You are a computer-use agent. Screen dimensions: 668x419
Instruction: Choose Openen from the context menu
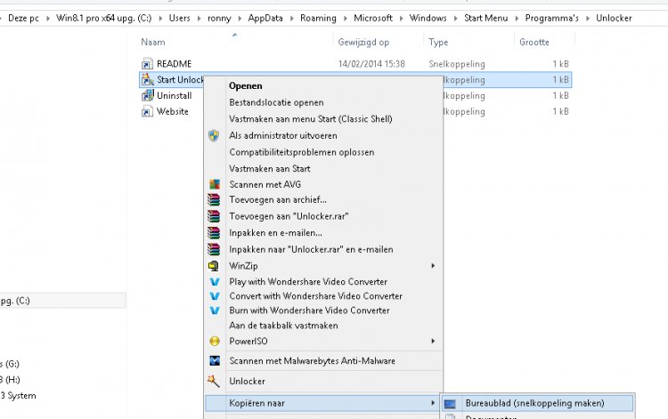pos(245,86)
